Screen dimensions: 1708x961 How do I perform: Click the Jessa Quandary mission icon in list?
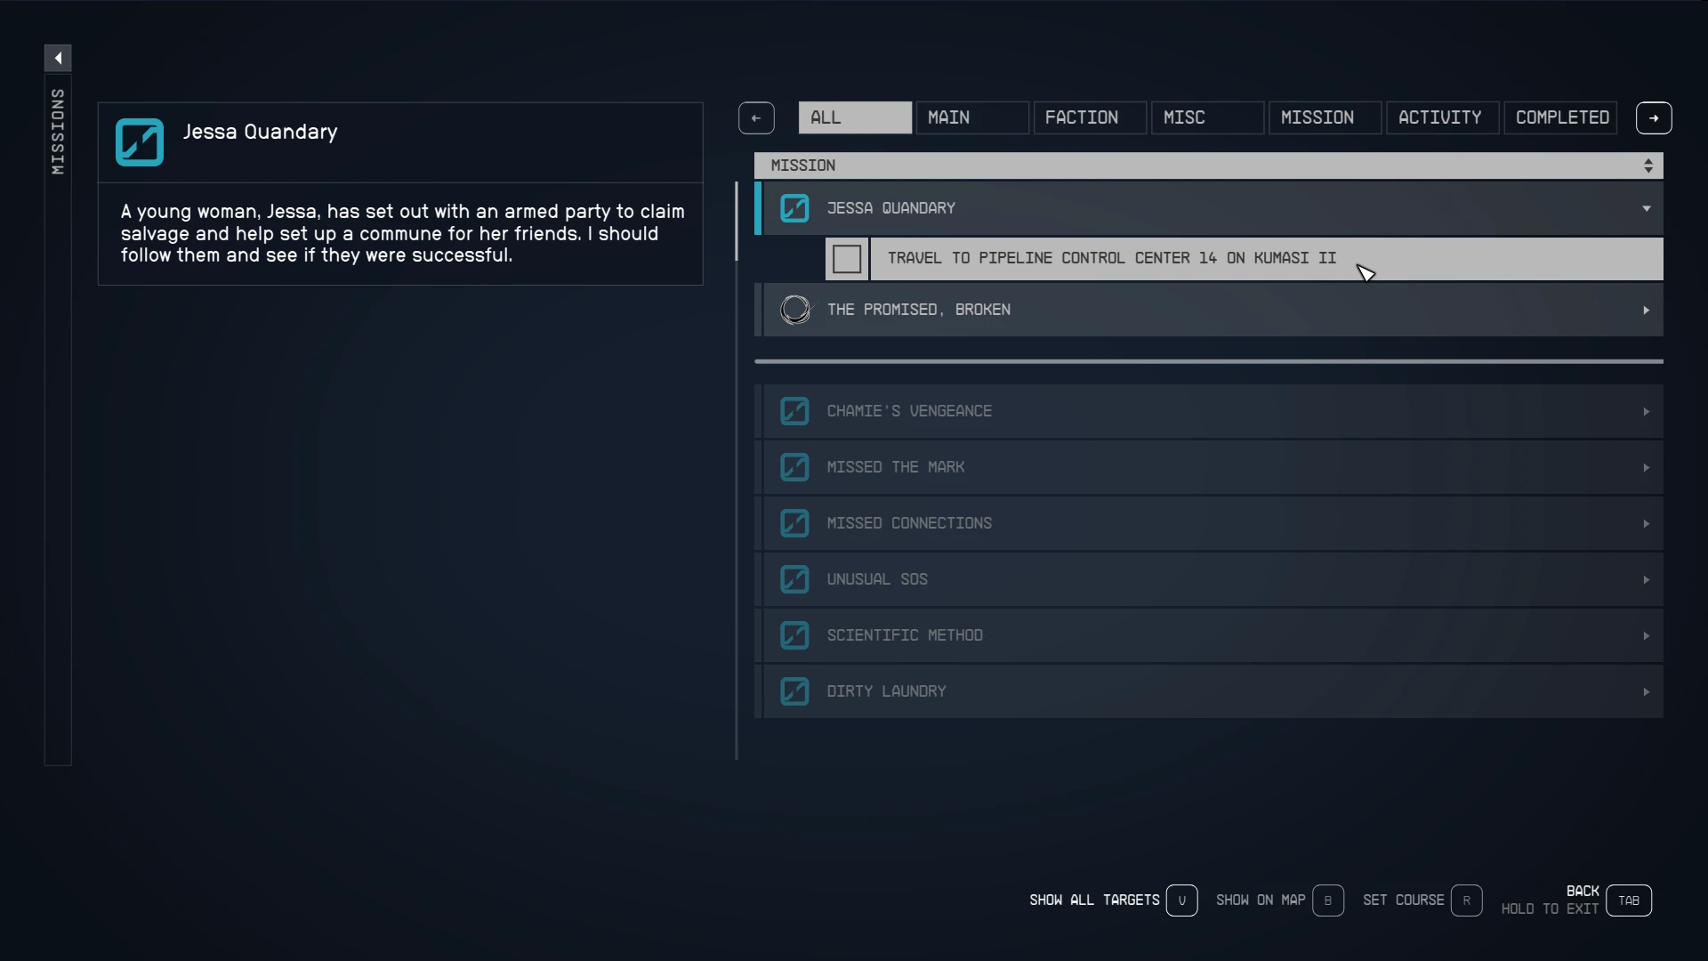(x=794, y=208)
